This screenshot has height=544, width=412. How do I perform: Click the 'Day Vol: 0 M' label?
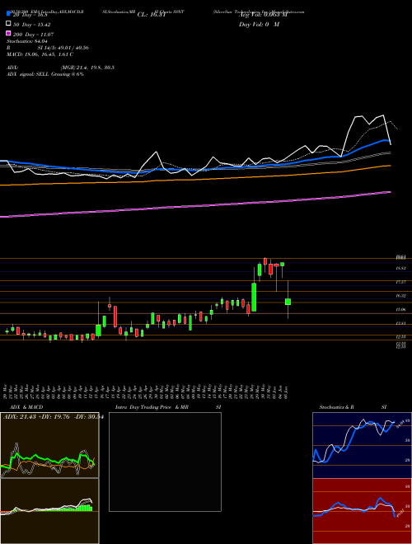[259, 24]
